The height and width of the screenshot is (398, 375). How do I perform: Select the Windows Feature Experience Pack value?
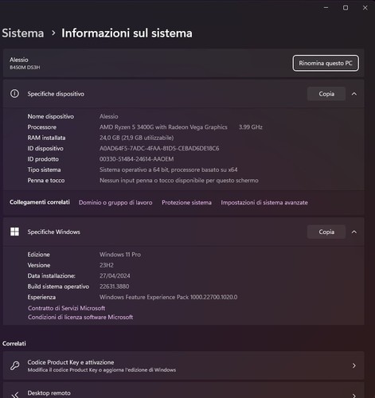point(168,297)
